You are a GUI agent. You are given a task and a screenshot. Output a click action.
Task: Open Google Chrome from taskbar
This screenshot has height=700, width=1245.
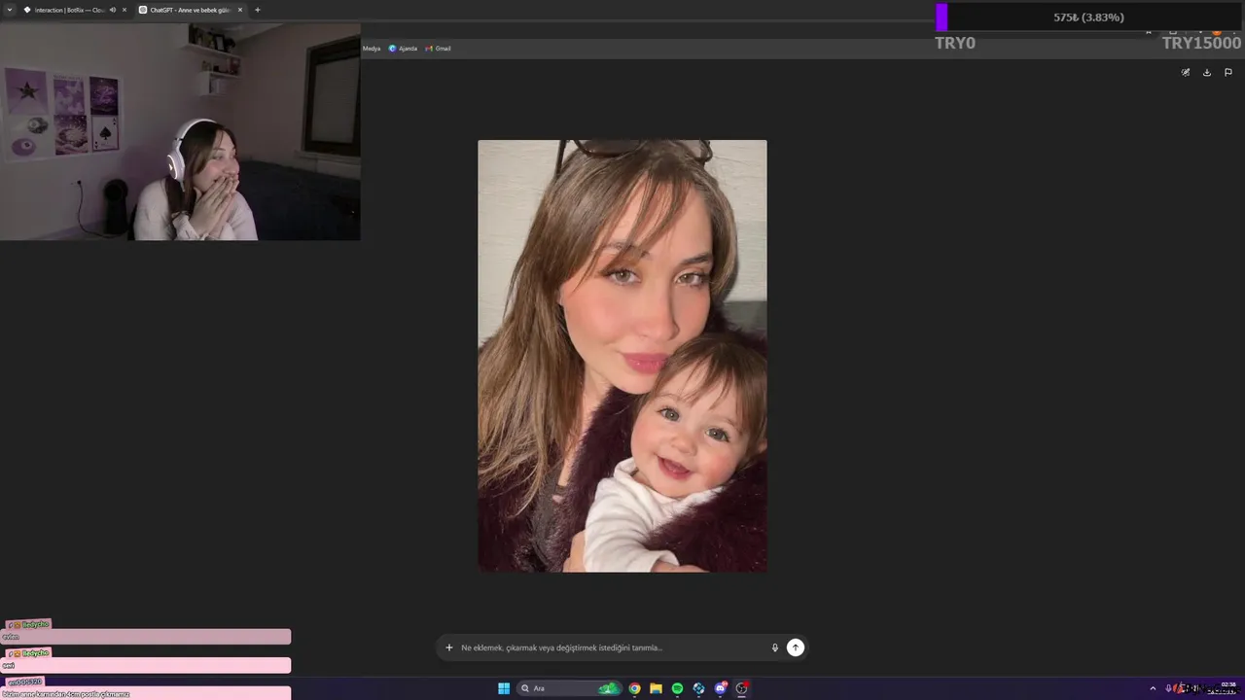tap(634, 688)
